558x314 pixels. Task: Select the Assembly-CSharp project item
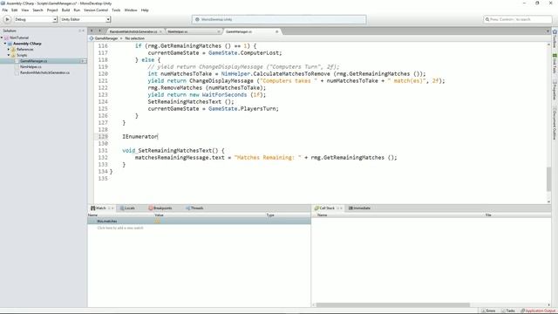pos(27,44)
